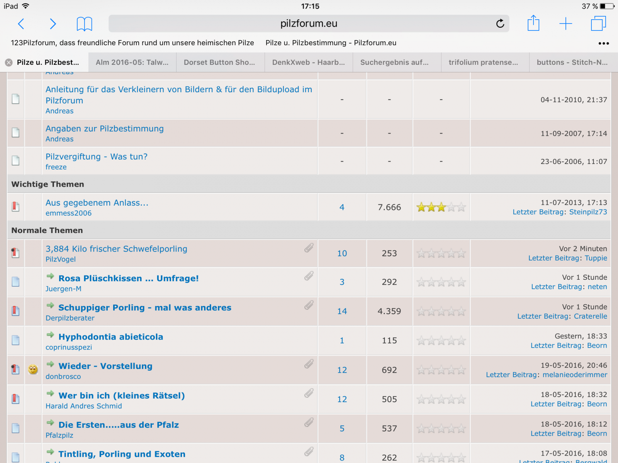Jump to first unread in Hyphodontia abieticola

tap(50, 335)
